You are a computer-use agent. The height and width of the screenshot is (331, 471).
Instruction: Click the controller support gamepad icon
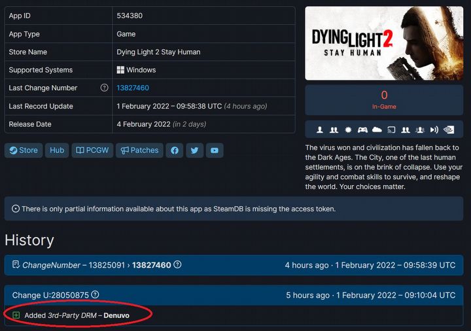point(362,130)
